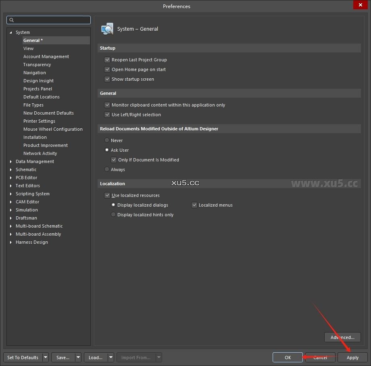Click the System – General page icon
Viewport: 371px width, 366px height.
(107, 29)
